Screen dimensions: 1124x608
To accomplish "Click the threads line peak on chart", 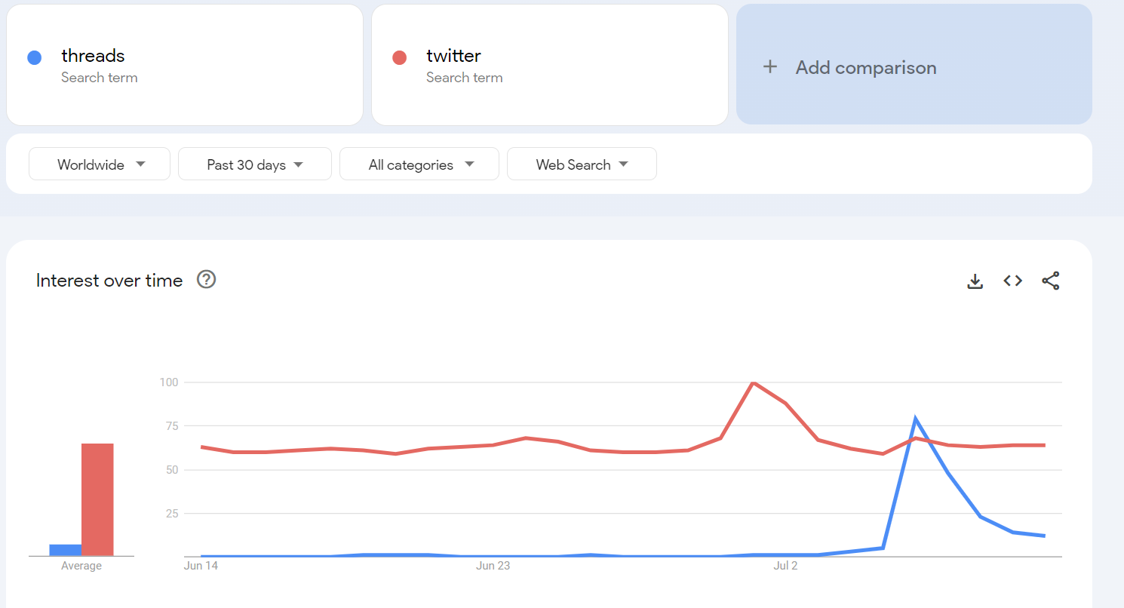I will coord(915,419).
